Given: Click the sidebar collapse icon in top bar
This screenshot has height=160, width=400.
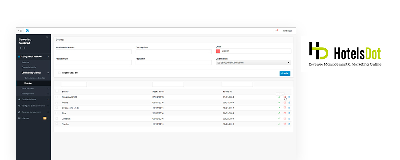Looking at the screenshot, I should [20, 30].
